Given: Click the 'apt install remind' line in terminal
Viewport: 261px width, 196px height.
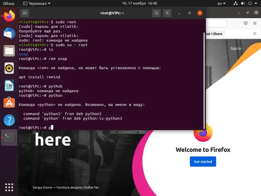Looking at the screenshot, I should 40,77.
